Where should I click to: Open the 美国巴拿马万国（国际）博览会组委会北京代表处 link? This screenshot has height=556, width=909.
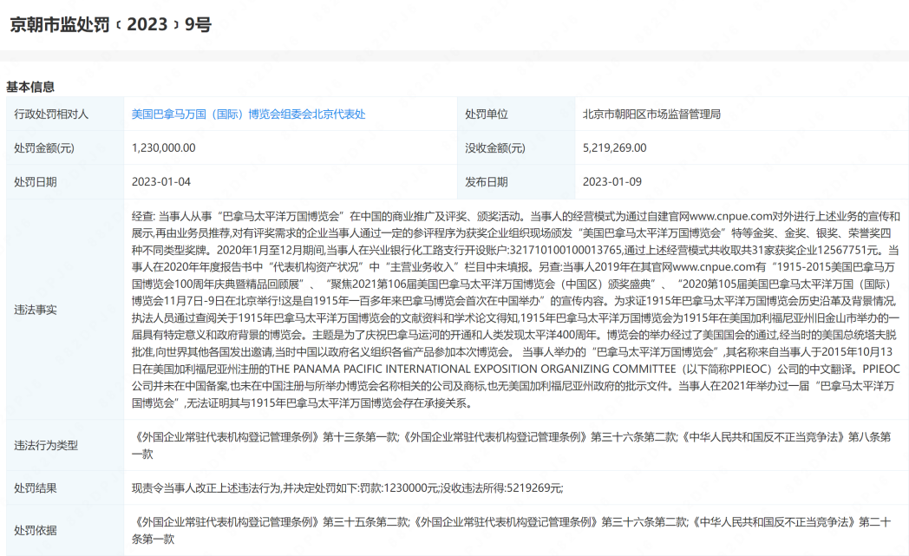coord(248,114)
